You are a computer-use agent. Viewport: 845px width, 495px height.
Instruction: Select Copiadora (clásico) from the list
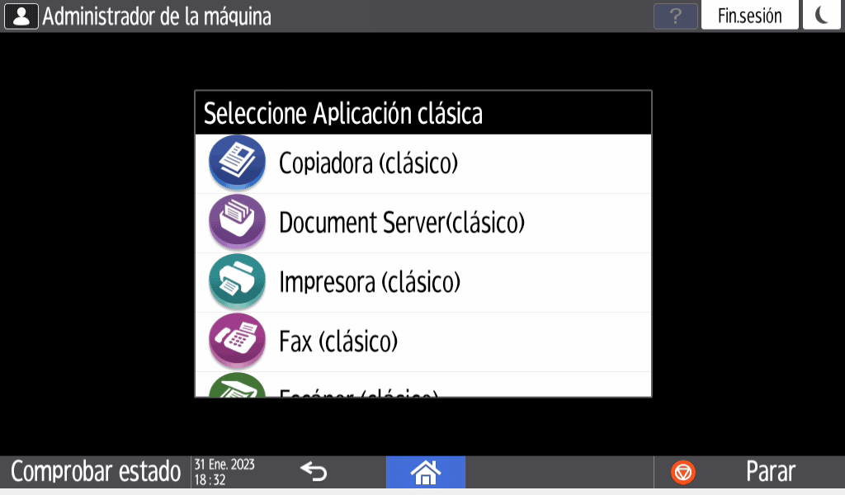[x=423, y=163]
